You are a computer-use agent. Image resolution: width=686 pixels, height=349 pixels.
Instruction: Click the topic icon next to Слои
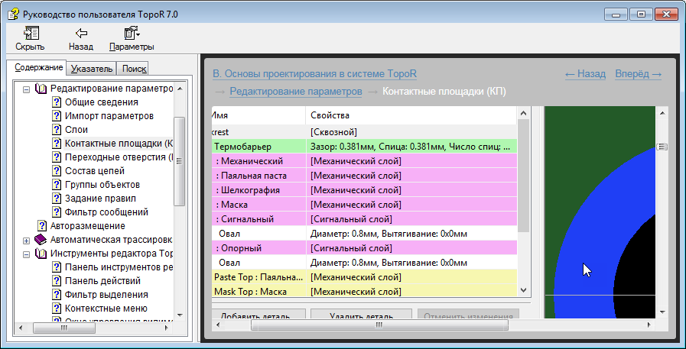point(57,130)
